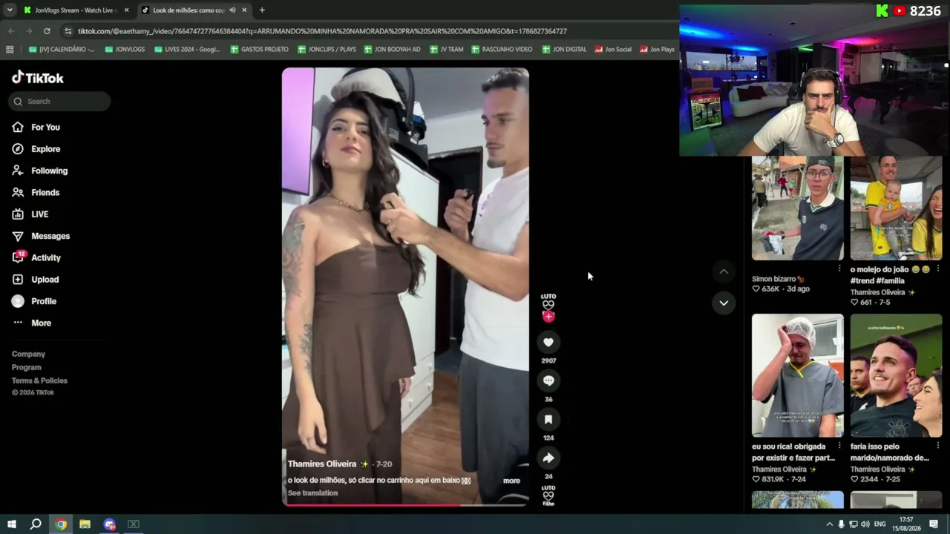Open options for 'o molejo do joão' video
This screenshot has width=950, height=534.
coord(938,268)
